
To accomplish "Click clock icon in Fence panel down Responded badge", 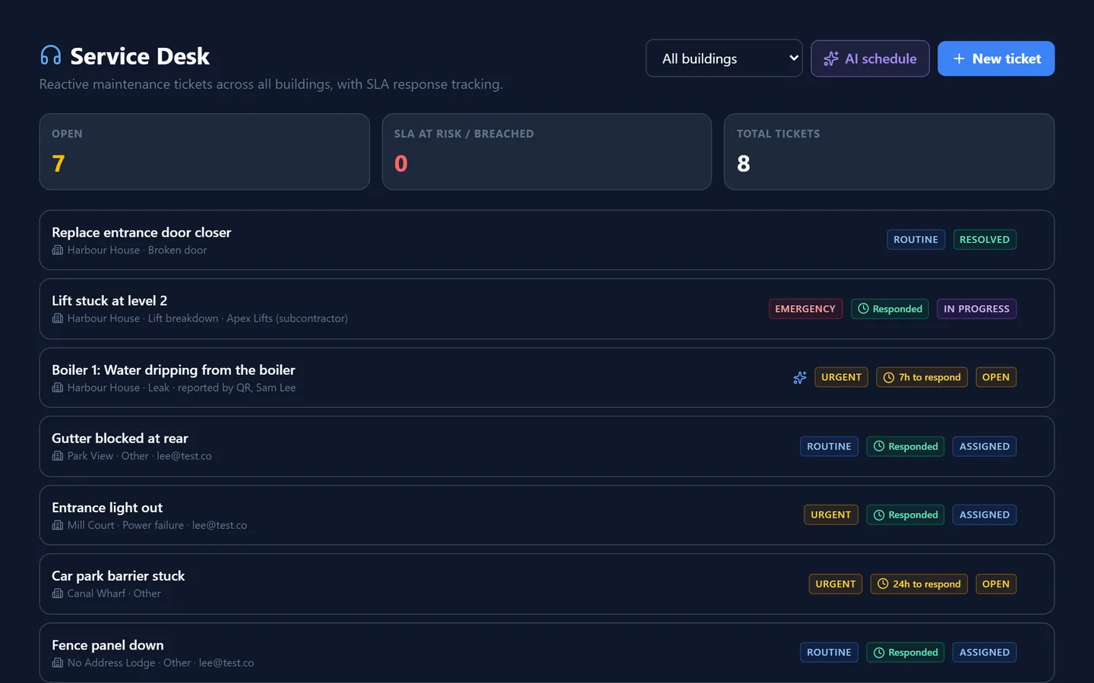I will coord(879,653).
